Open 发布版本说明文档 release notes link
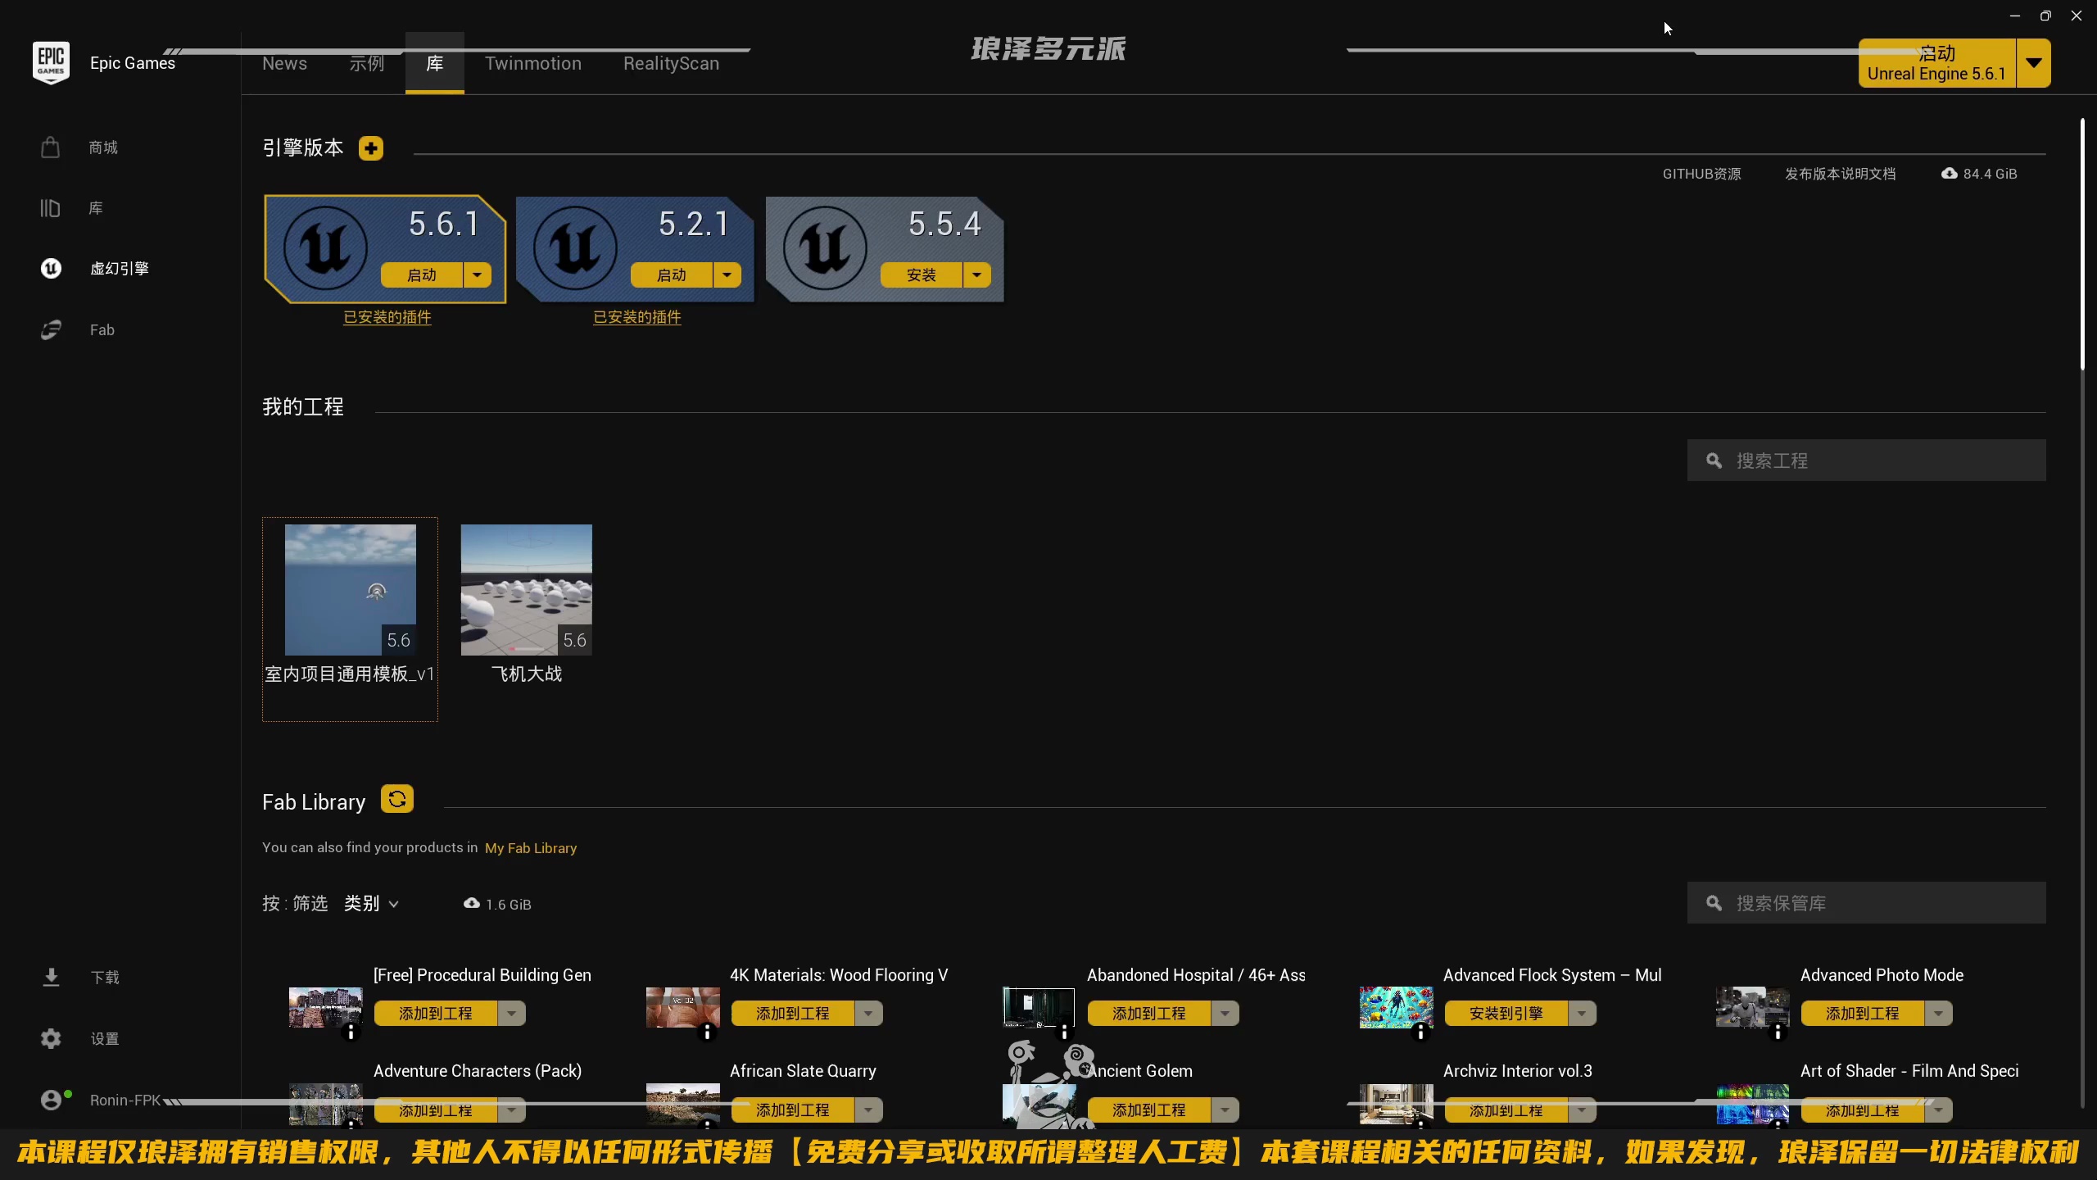 tap(1841, 174)
